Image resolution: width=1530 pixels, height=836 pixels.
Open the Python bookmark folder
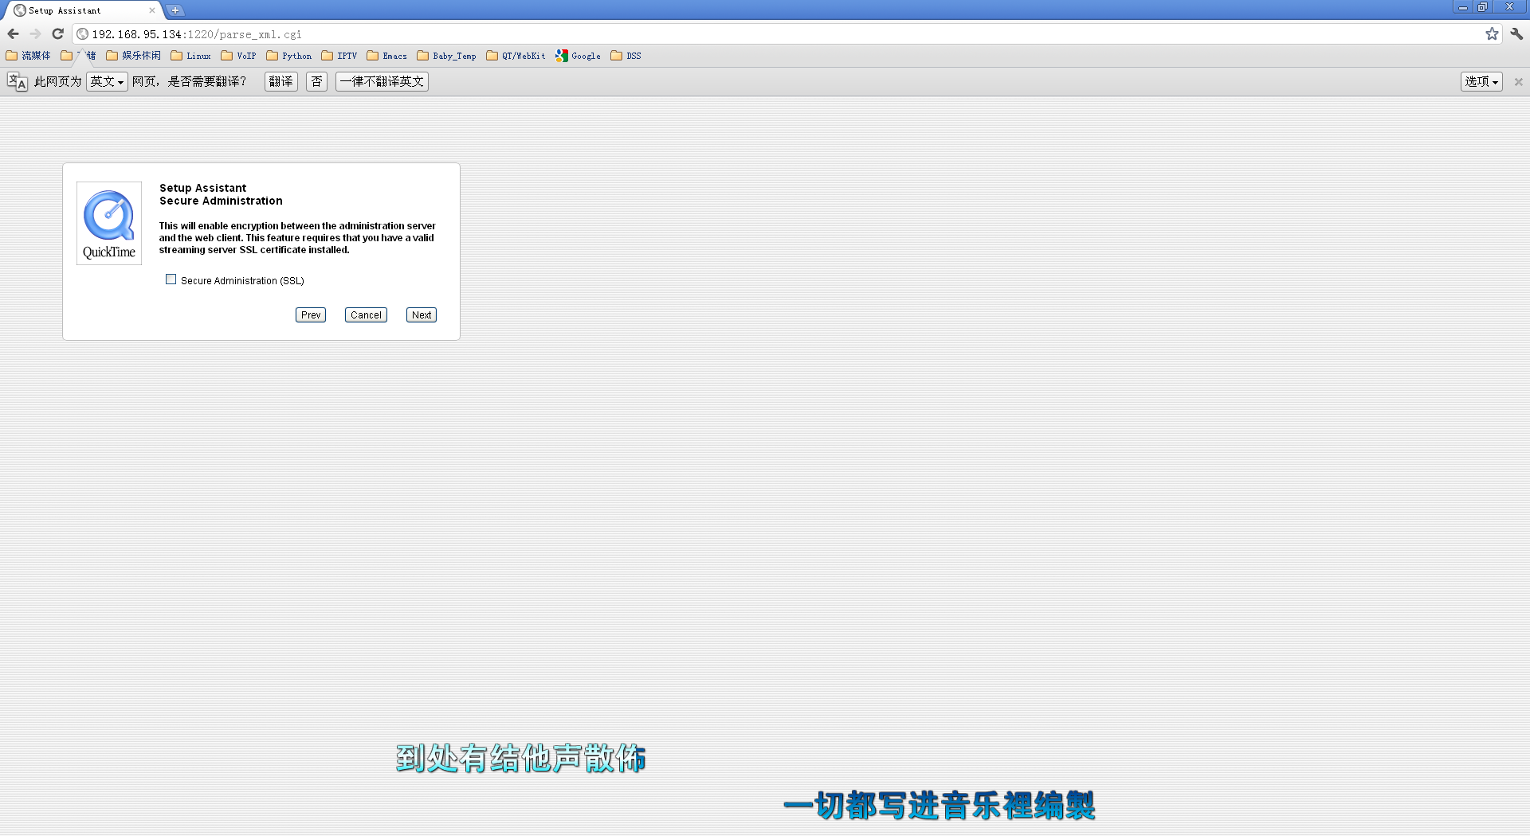click(288, 56)
